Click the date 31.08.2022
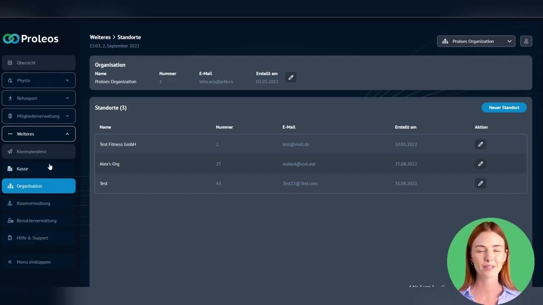The image size is (543, 305). tap(406, 183)
